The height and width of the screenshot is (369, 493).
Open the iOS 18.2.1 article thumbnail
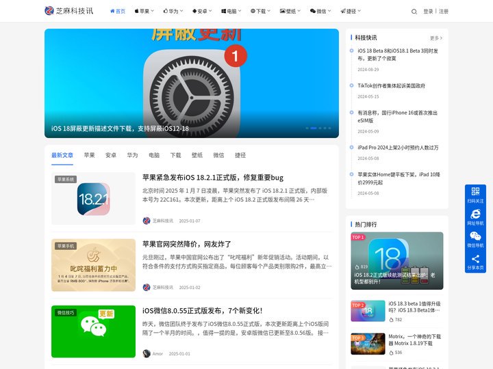coord(93,199)
